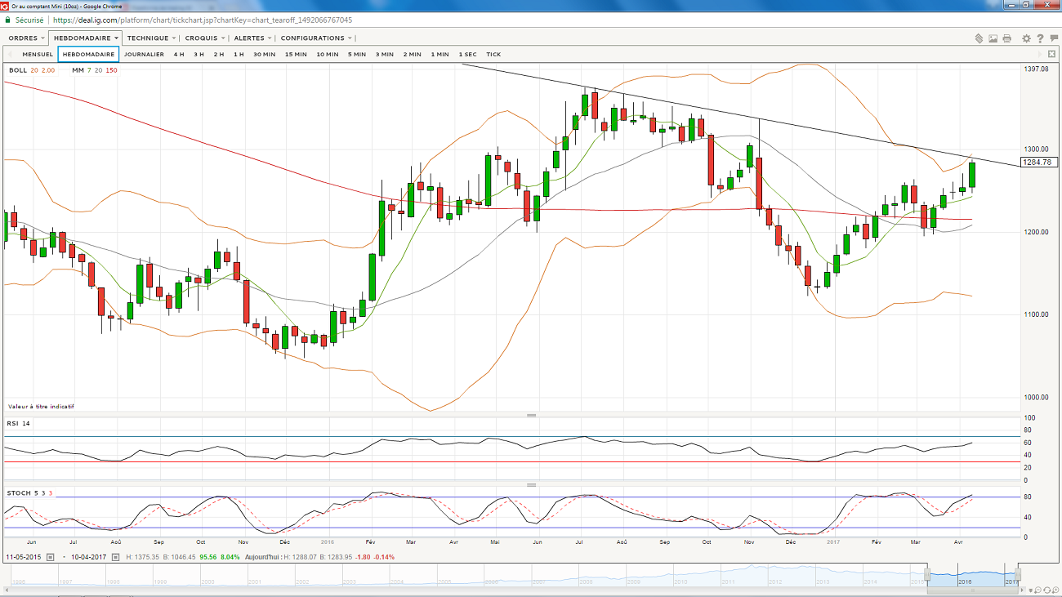Open the TECHNIQUE dropdown menu
The image size is (1062, 597).
151,38
